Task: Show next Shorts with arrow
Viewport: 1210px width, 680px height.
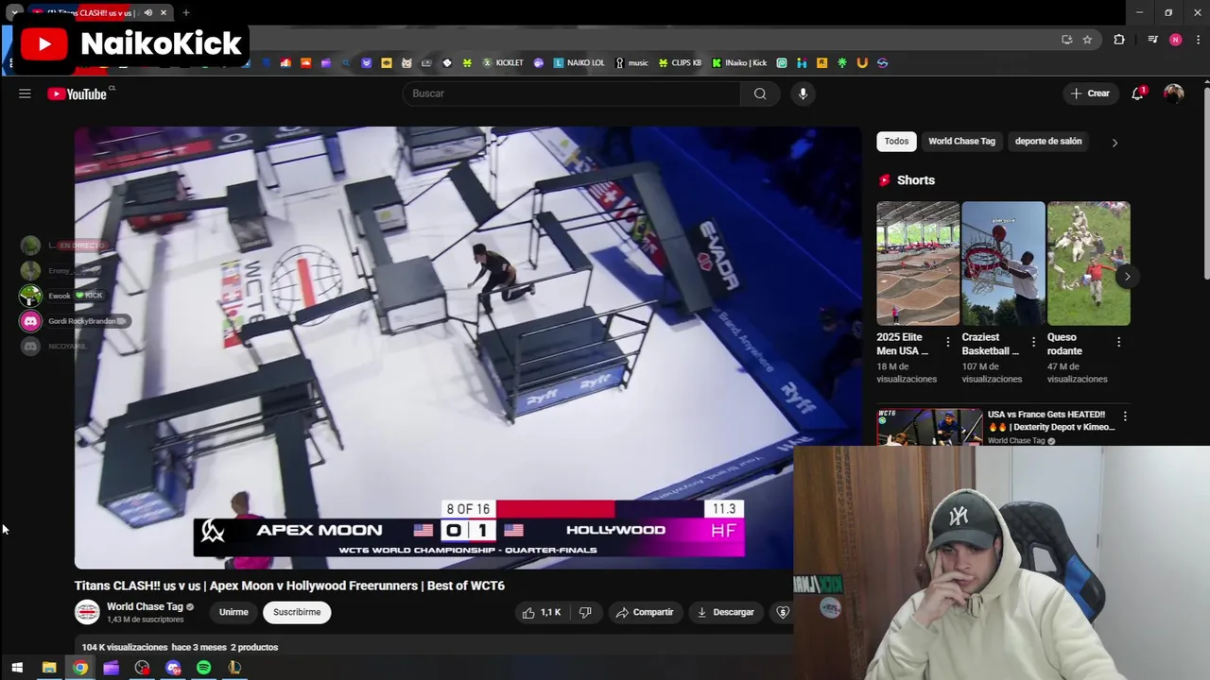Action: point(1127,277)
